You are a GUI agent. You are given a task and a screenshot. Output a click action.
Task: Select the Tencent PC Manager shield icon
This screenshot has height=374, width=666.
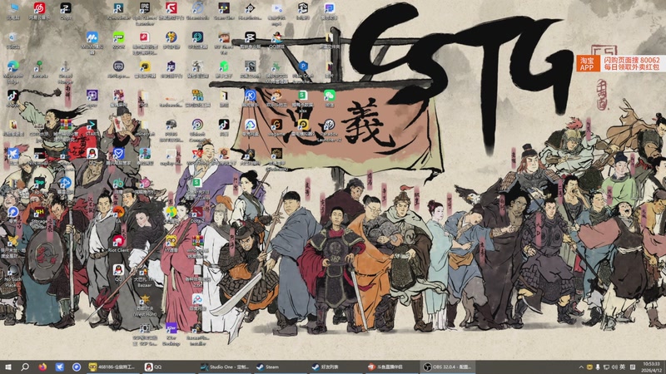coord(118,156)
